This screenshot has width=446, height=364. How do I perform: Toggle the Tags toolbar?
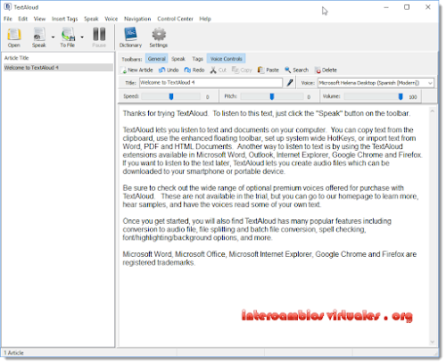click(x=198, y=59)
